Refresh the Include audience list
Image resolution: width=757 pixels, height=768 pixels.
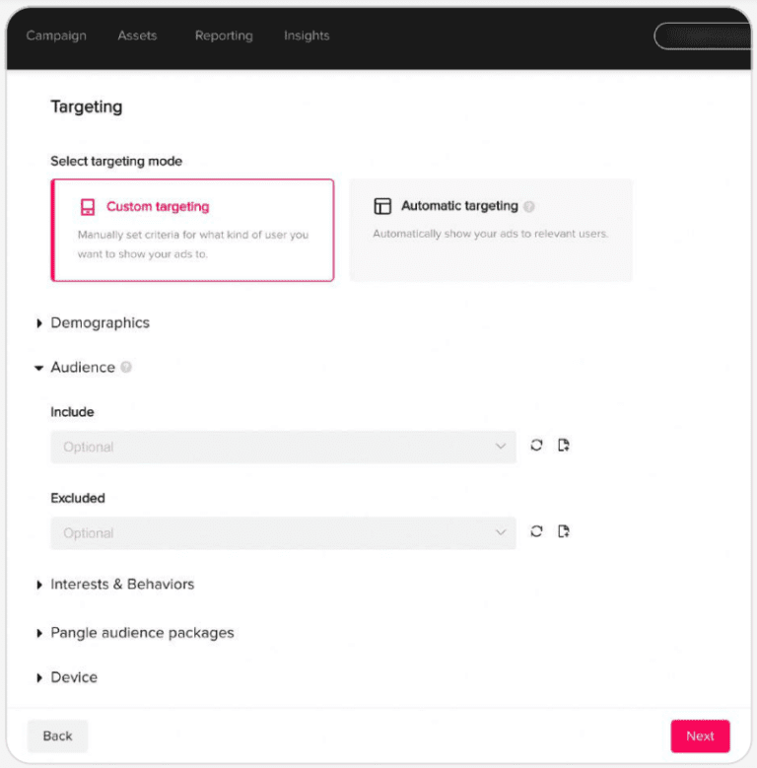tap(536, 446)
